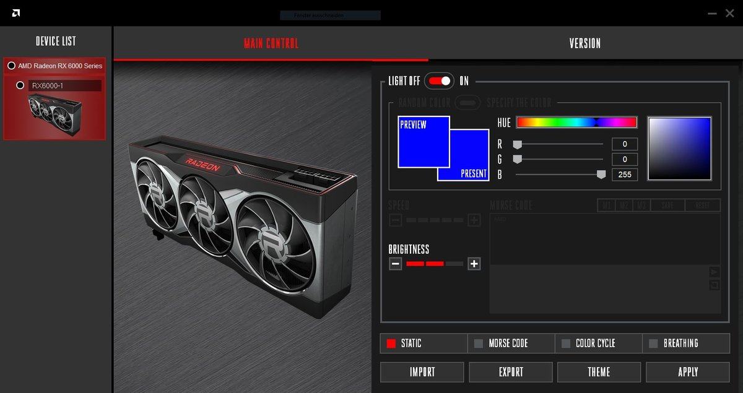The image size is (743, 393).
Task: Decrease brightness with the minus icon
Action: 396,264
